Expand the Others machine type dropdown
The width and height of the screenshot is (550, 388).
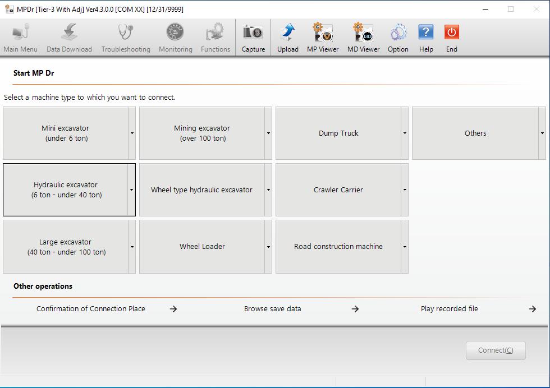(x=542, y=133)
